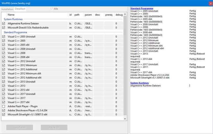
Task: Toggle Visual C++ 2005 Uninstall checkbox
Action: 4,37
